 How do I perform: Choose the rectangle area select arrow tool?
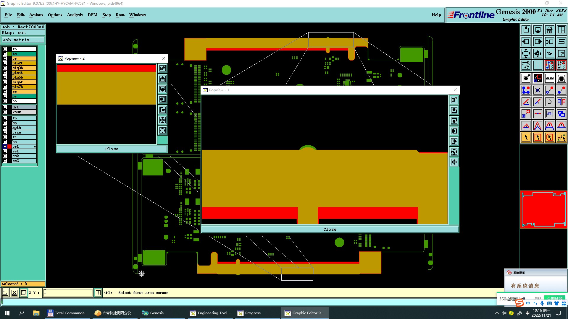click(538, 137)
